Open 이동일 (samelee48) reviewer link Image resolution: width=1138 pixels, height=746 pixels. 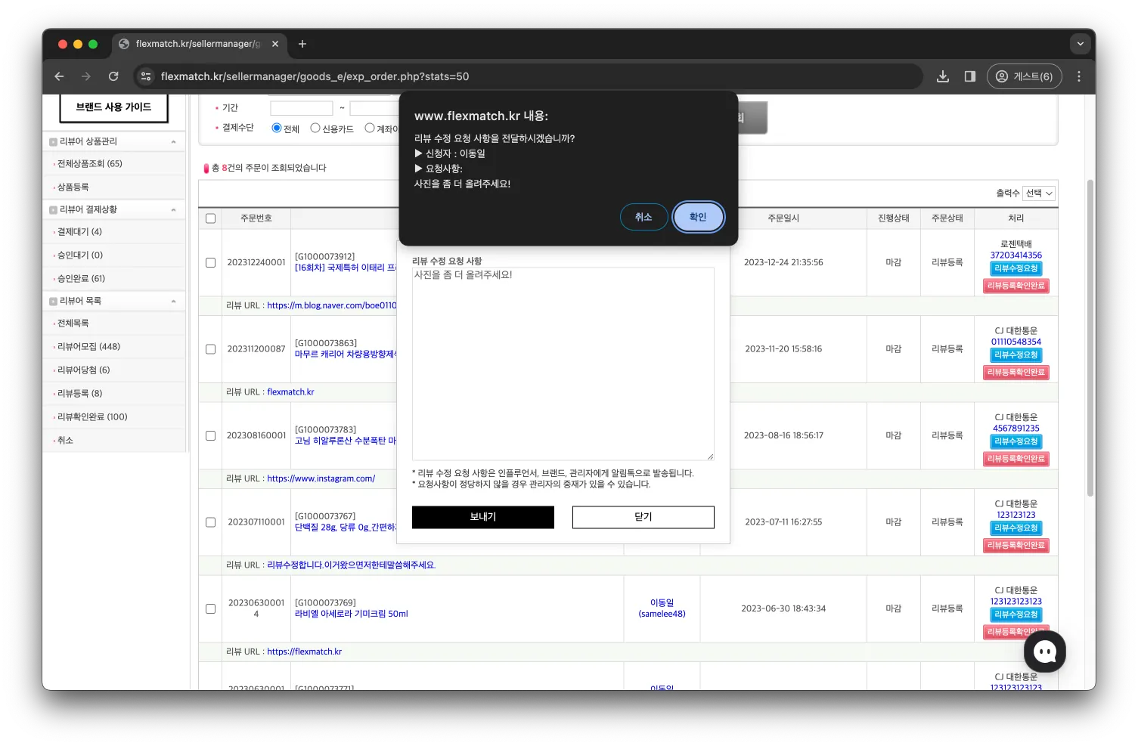click(x=662, y=608)
